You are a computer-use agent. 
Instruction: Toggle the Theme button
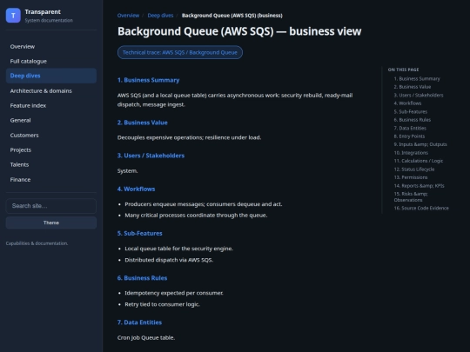(x=51, y=222)
